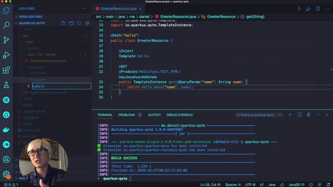Click line 24 return statement in editor

[x=160, y=87]
